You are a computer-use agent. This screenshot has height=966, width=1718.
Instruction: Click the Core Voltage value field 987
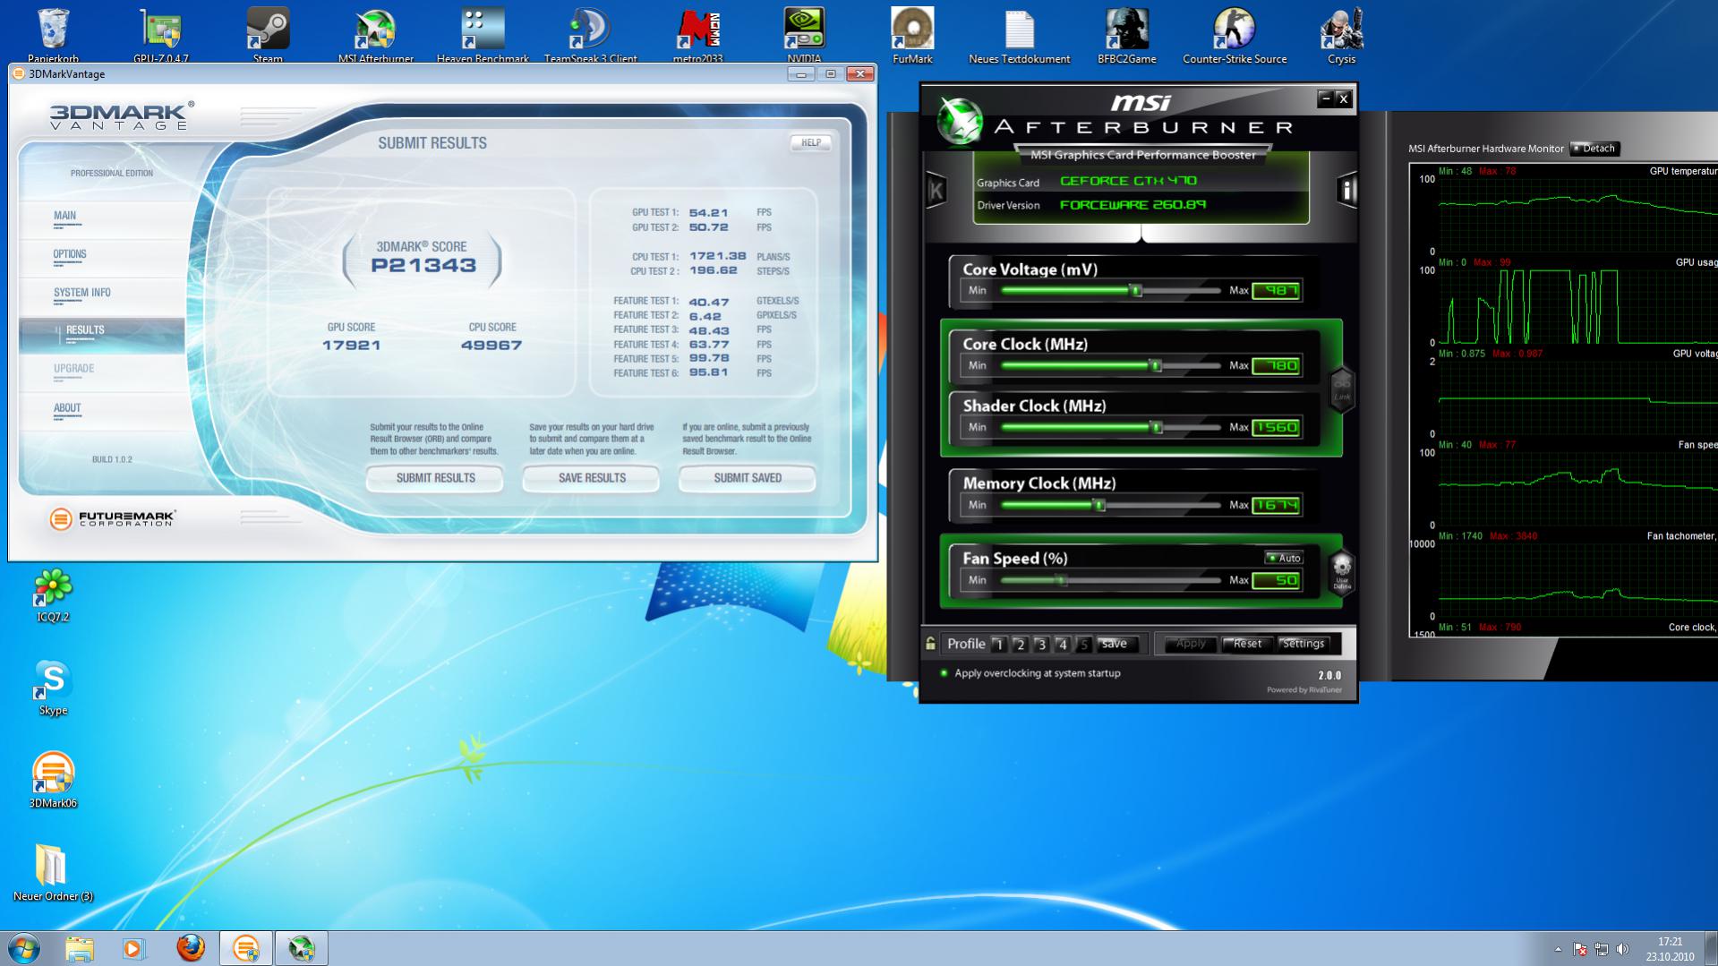point(1276,291)
